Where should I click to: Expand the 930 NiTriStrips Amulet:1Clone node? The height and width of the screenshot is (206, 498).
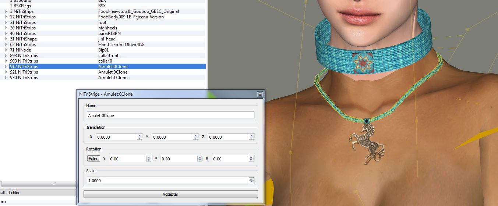(x=6, y=78)
